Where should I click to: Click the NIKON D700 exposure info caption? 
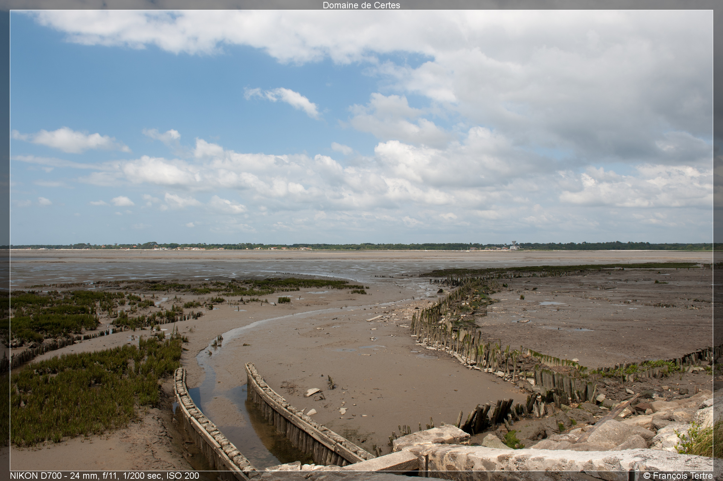point(104,476)
